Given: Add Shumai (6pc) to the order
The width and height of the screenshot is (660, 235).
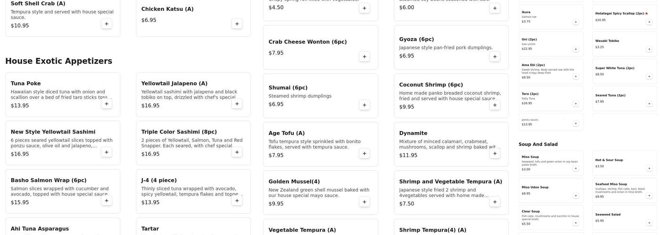Looking at the screenshot, I should pyautogui.click(x=364, y=105).
